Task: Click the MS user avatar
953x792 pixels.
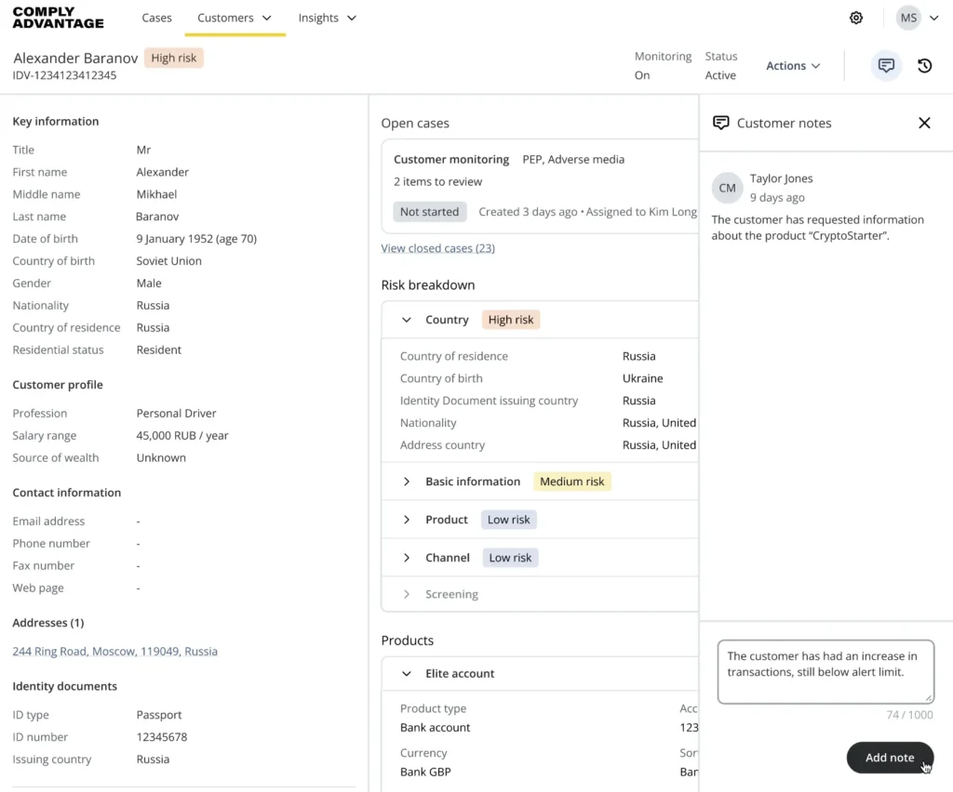Action: click(908, 18)
